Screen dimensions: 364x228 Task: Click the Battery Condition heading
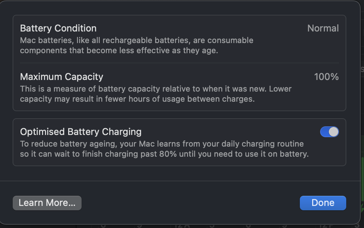[x=58, y=28]
